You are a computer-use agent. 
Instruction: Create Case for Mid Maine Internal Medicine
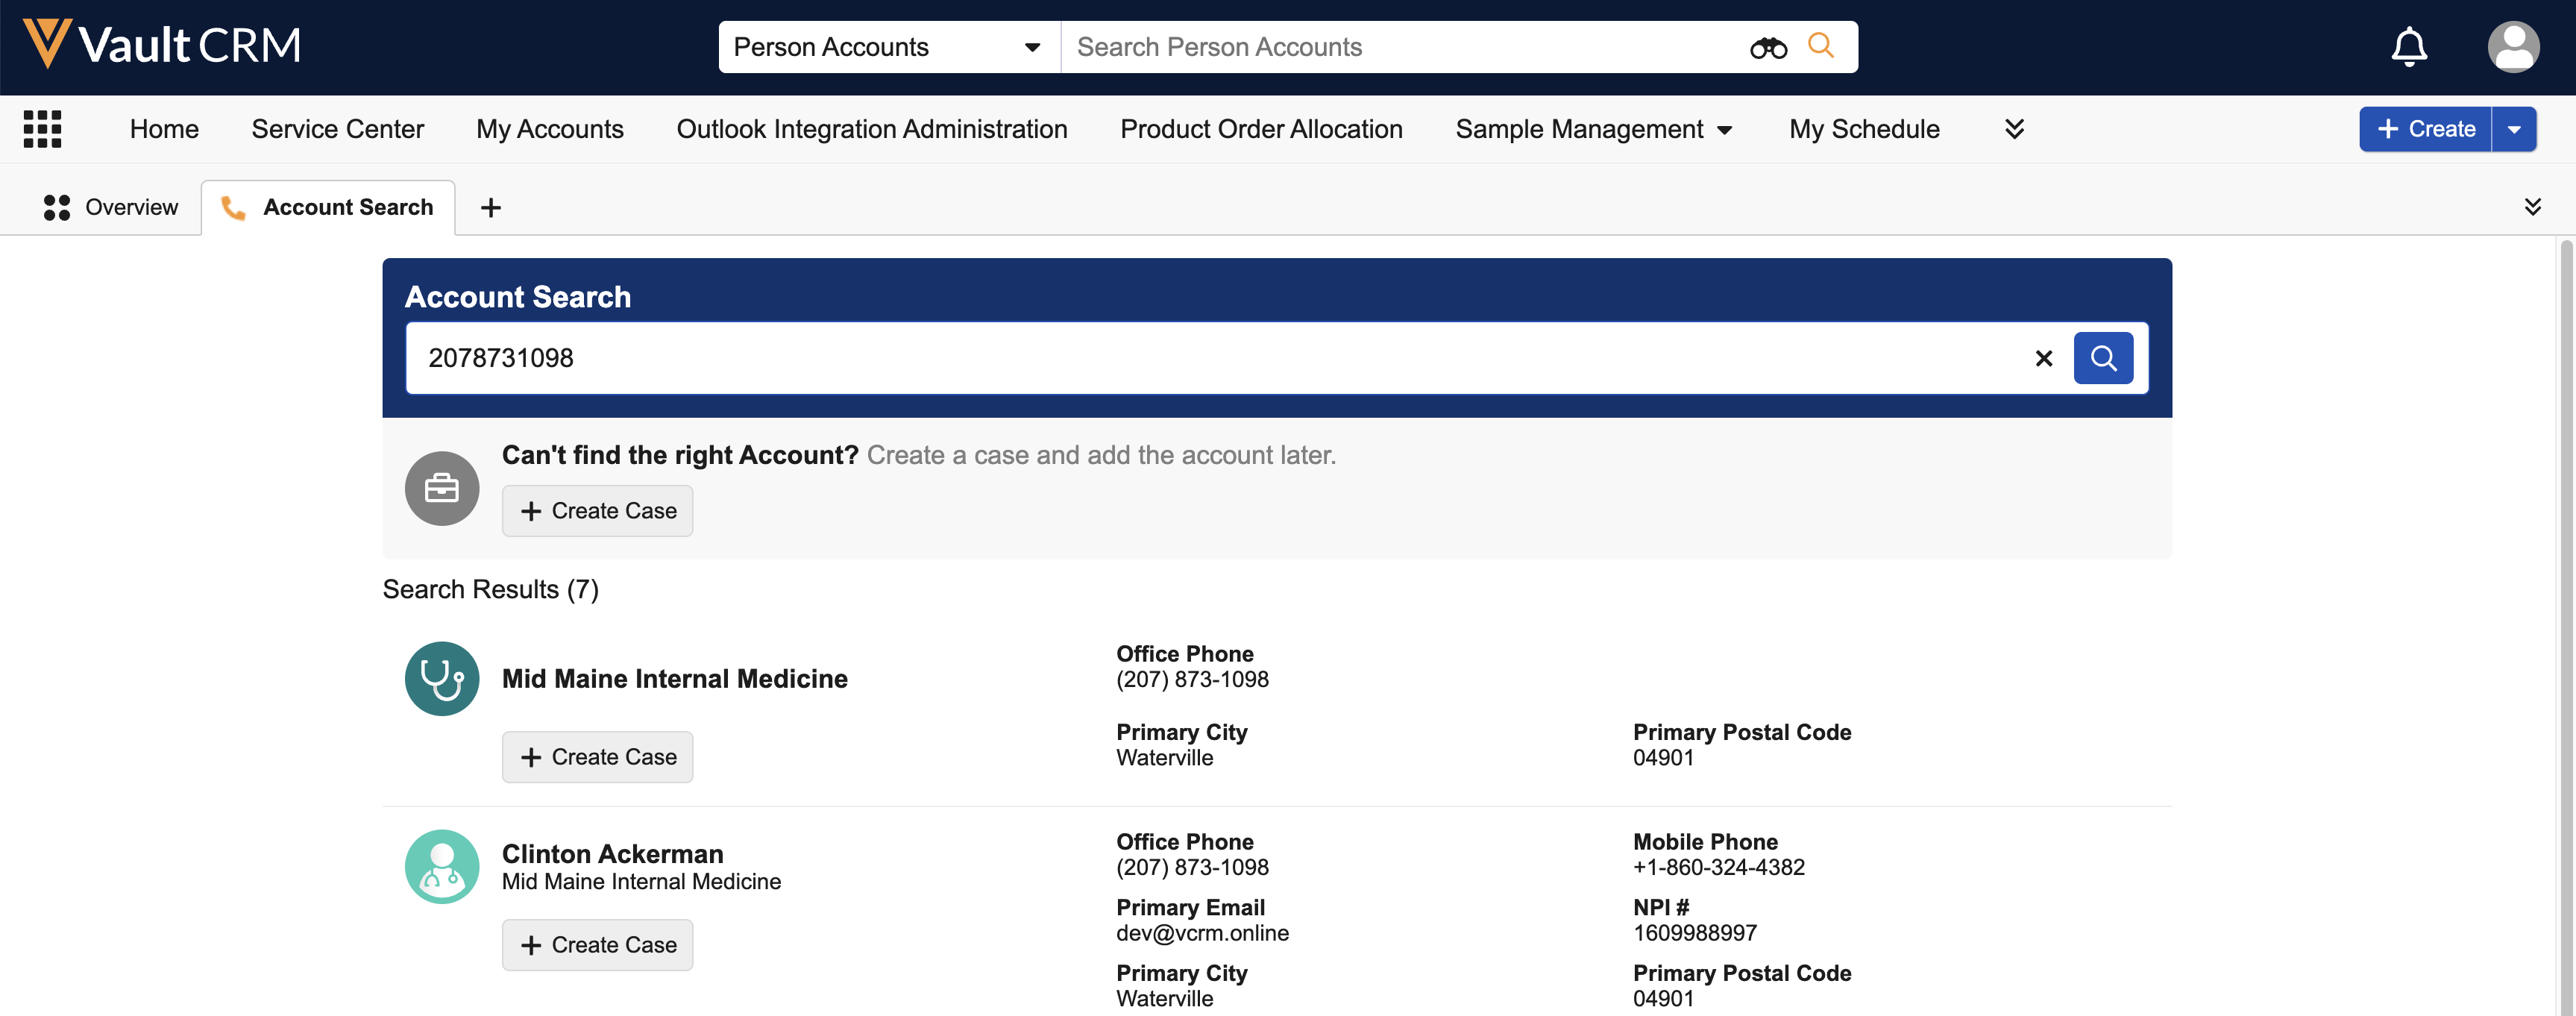(597, 757)
